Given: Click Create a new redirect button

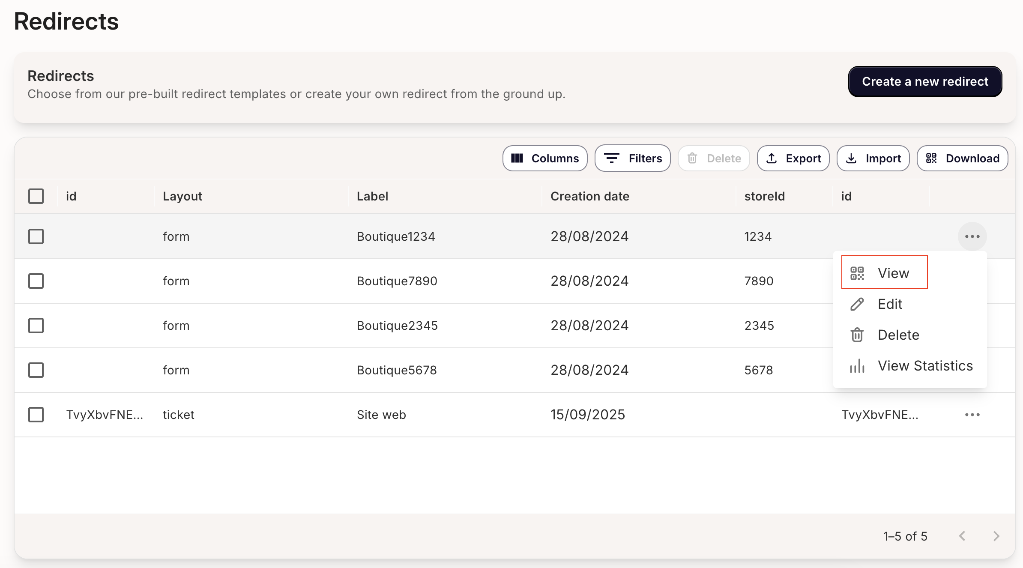Looking at the screenshot, I should pos(924,81).
